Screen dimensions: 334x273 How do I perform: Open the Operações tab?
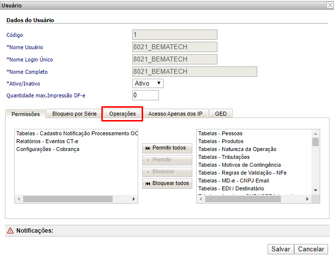click(122, 114)
